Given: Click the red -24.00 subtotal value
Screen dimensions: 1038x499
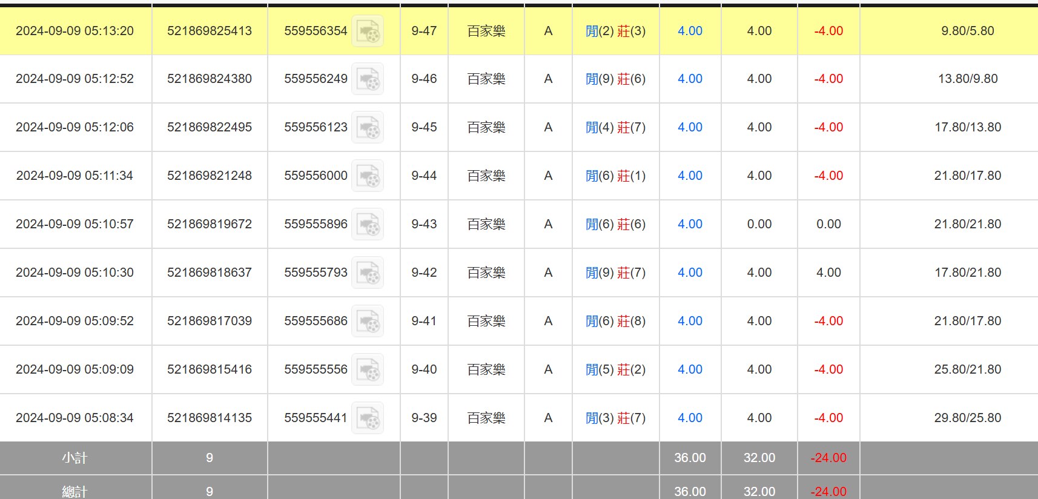Looking at the screenshot, I should coord(828,458).
